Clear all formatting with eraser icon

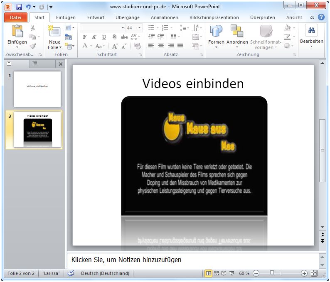point(137,46)
